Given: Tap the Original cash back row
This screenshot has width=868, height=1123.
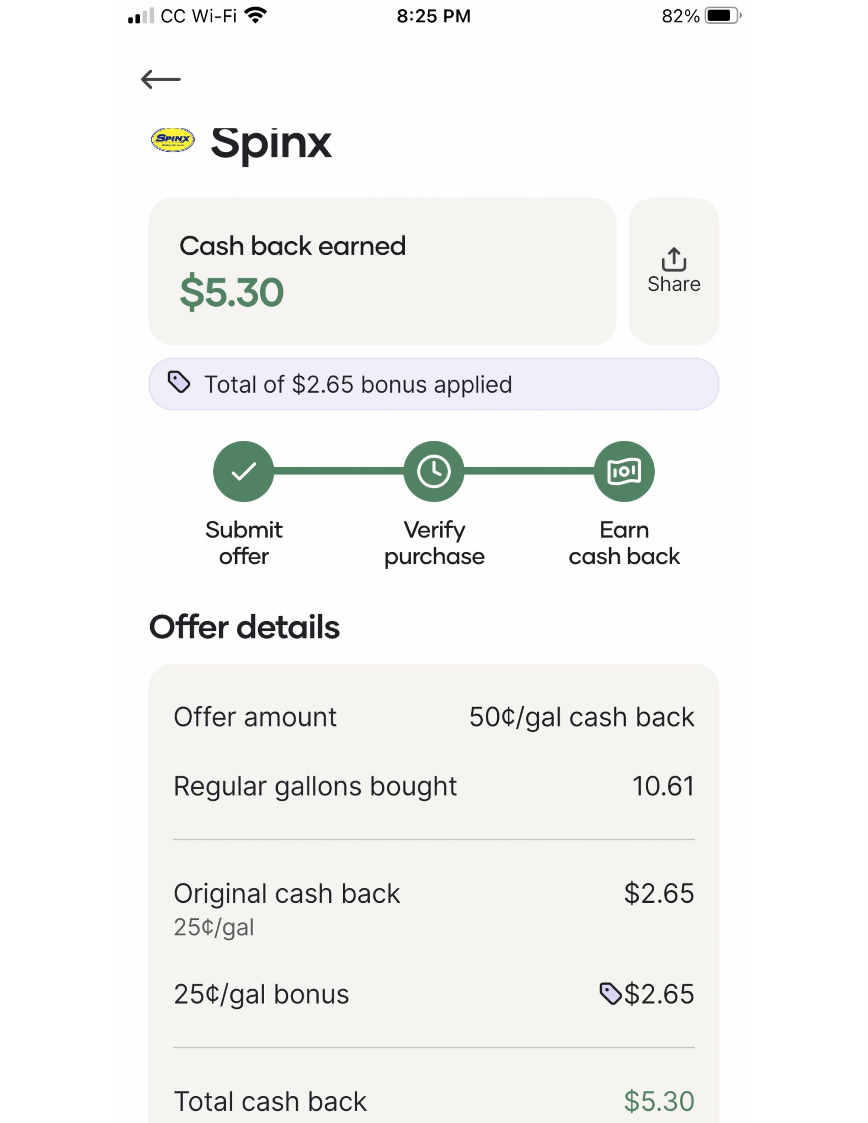Looking at the screenshot, I should pyautogui.click(x=434, y=907).
